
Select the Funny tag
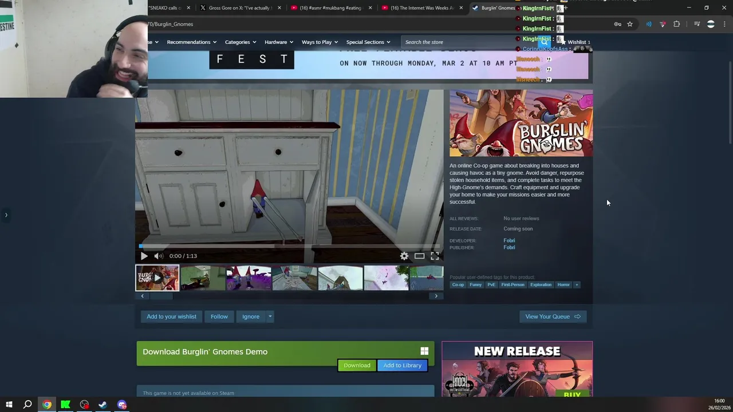click(x=475, y=284)
